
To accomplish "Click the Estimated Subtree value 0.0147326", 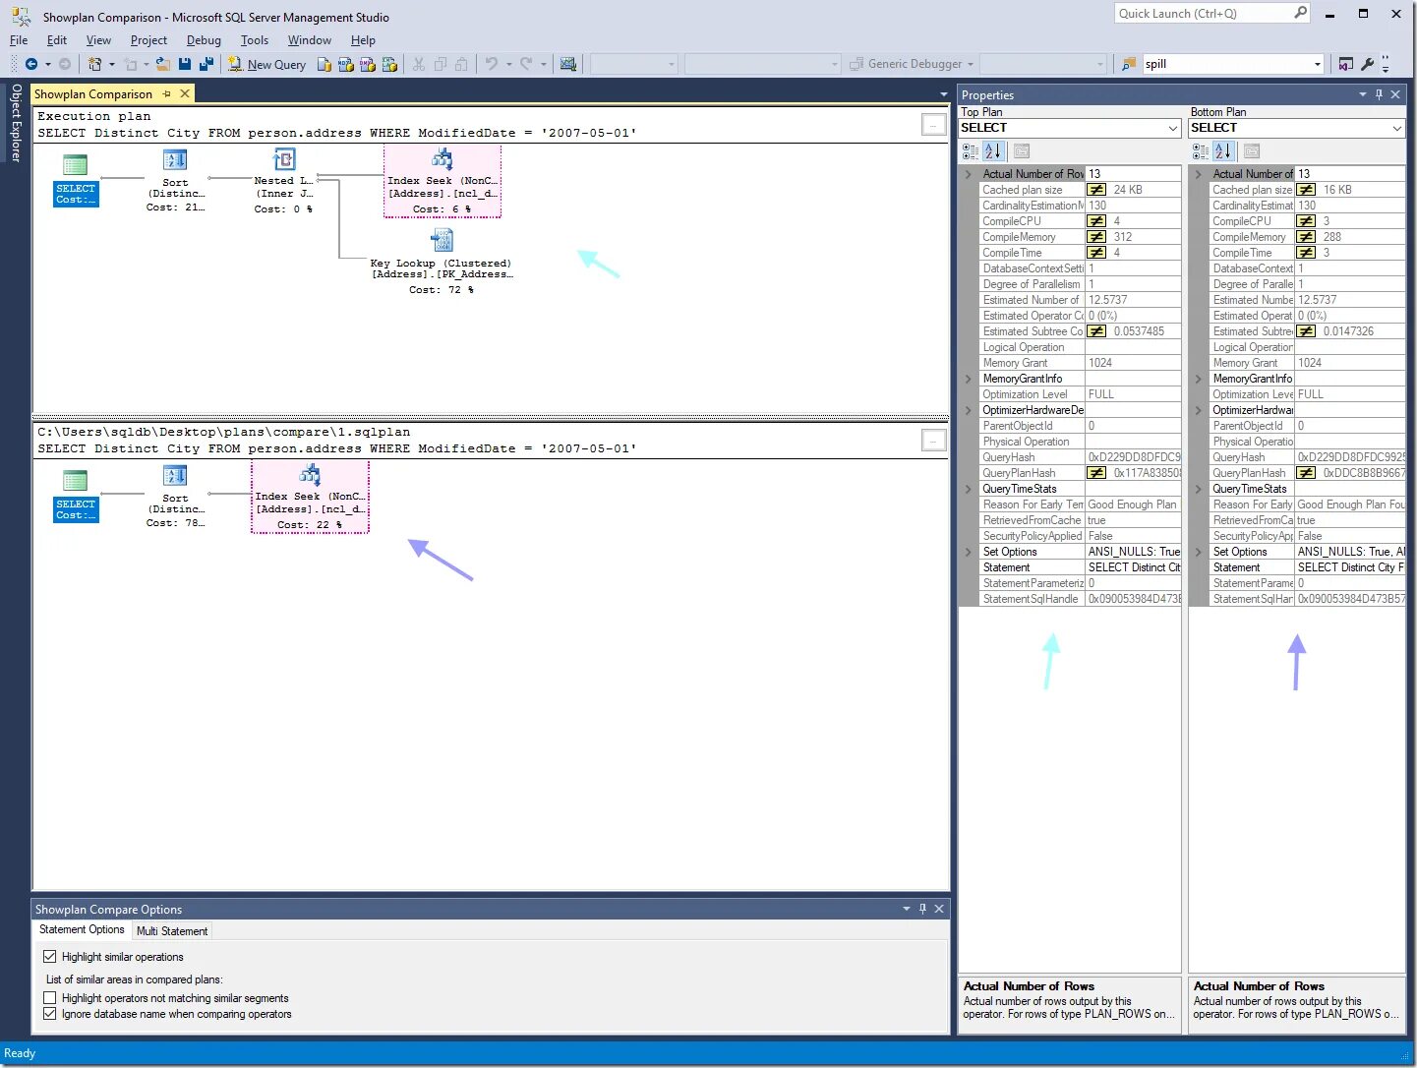I will pyautogui.click(x=1348, y=331).
